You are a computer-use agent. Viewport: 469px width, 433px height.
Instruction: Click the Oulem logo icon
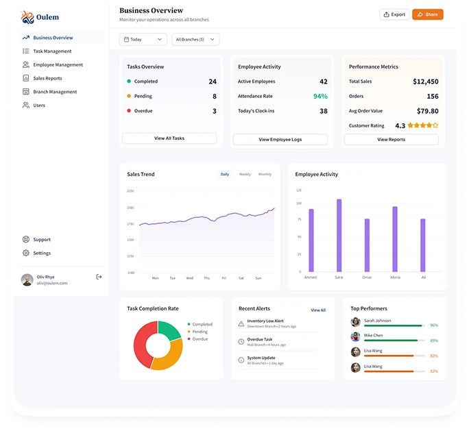point(27,16)
